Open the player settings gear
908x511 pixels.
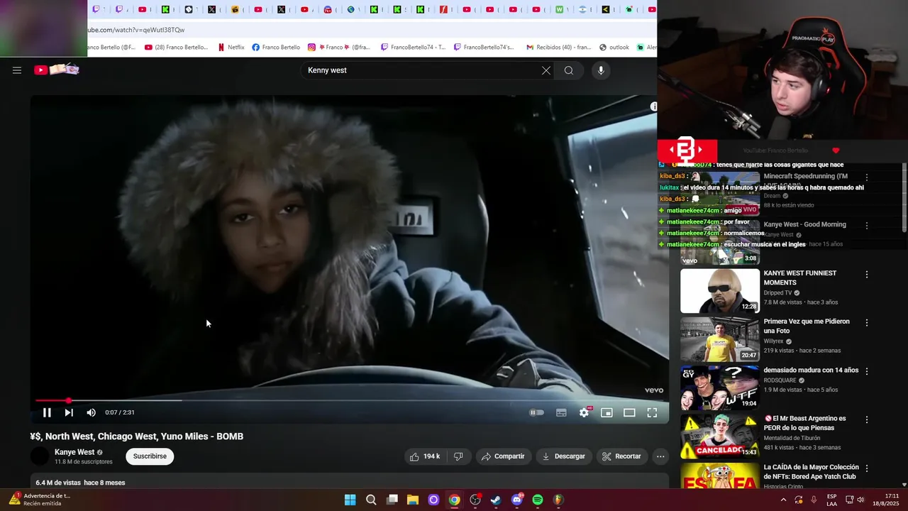[x=584, y=412]
